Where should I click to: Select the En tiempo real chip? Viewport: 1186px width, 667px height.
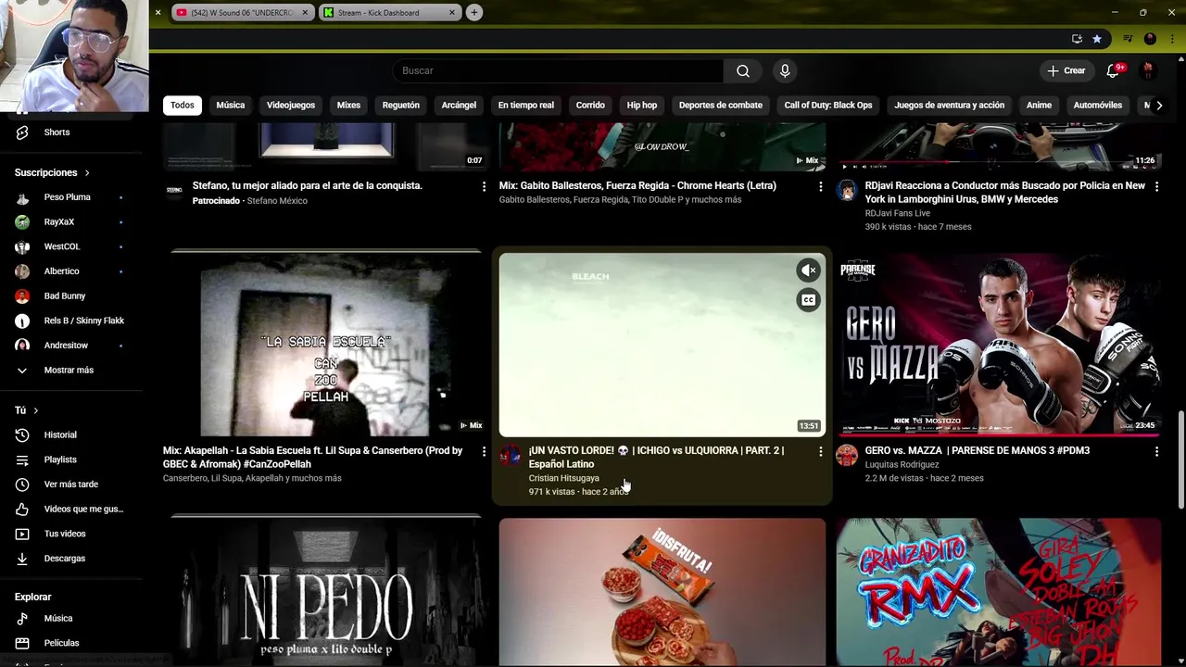point(526,105)
